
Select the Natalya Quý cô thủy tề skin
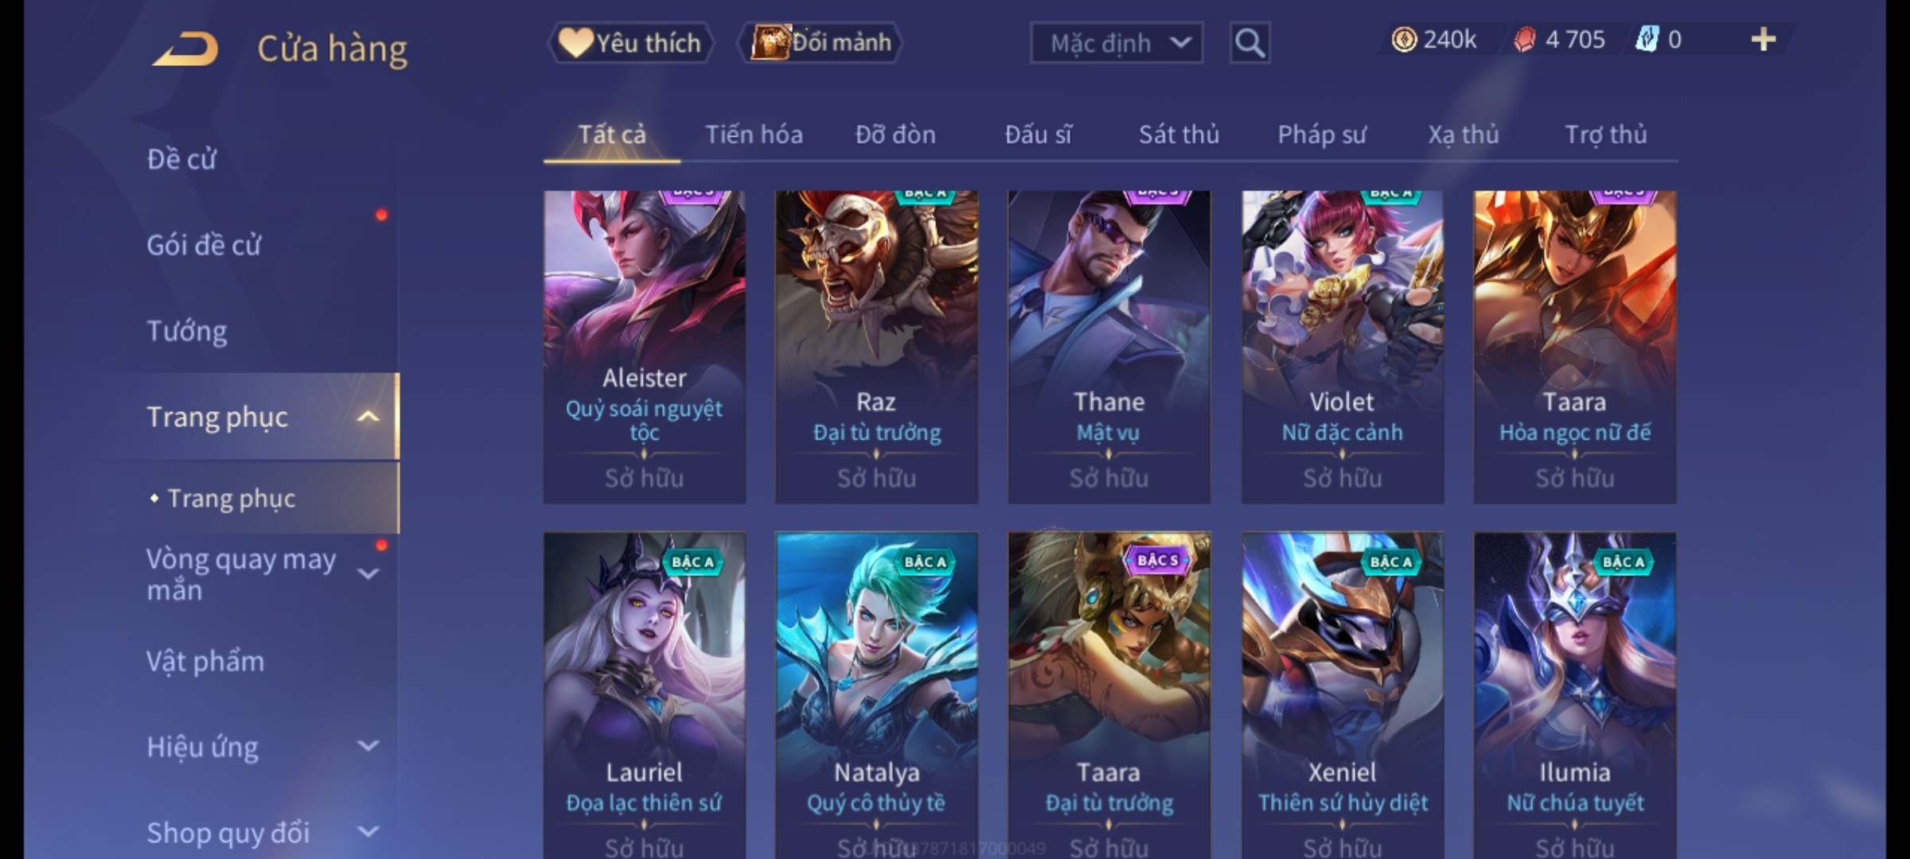click(876, 695)
